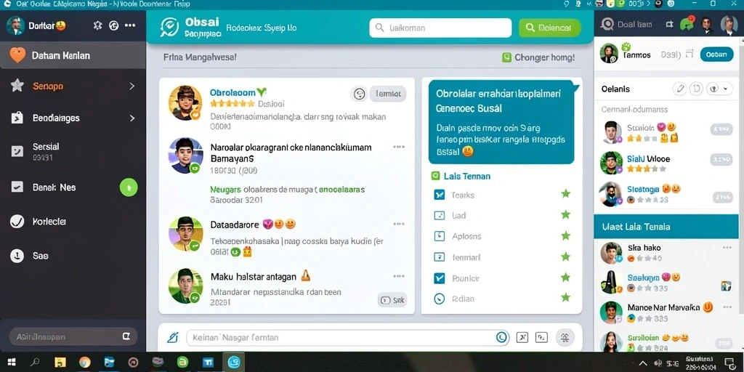Toggle the Tenmarl checkbox
Screen dimensions: 744x372
(440, 257)
